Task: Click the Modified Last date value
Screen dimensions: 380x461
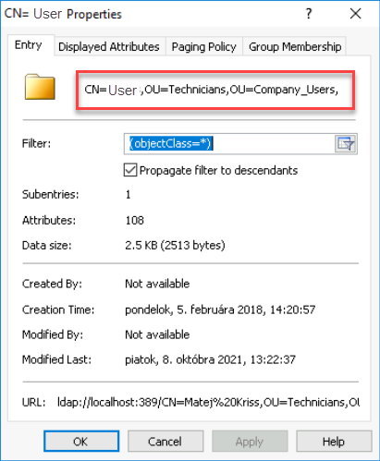Action: (x=210, y=359)
